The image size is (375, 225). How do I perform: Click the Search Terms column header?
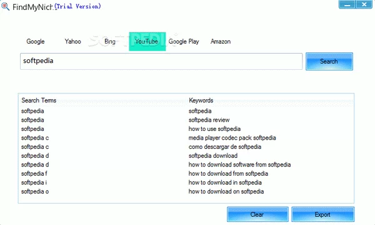pyautogui.click(x=39, y=100)
